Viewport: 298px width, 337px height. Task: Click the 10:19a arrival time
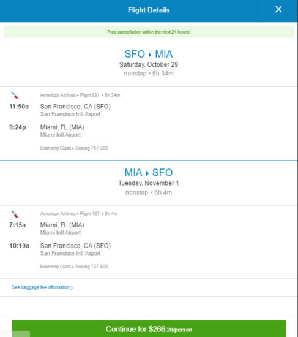pyautogui.click(x=20, y=246)
